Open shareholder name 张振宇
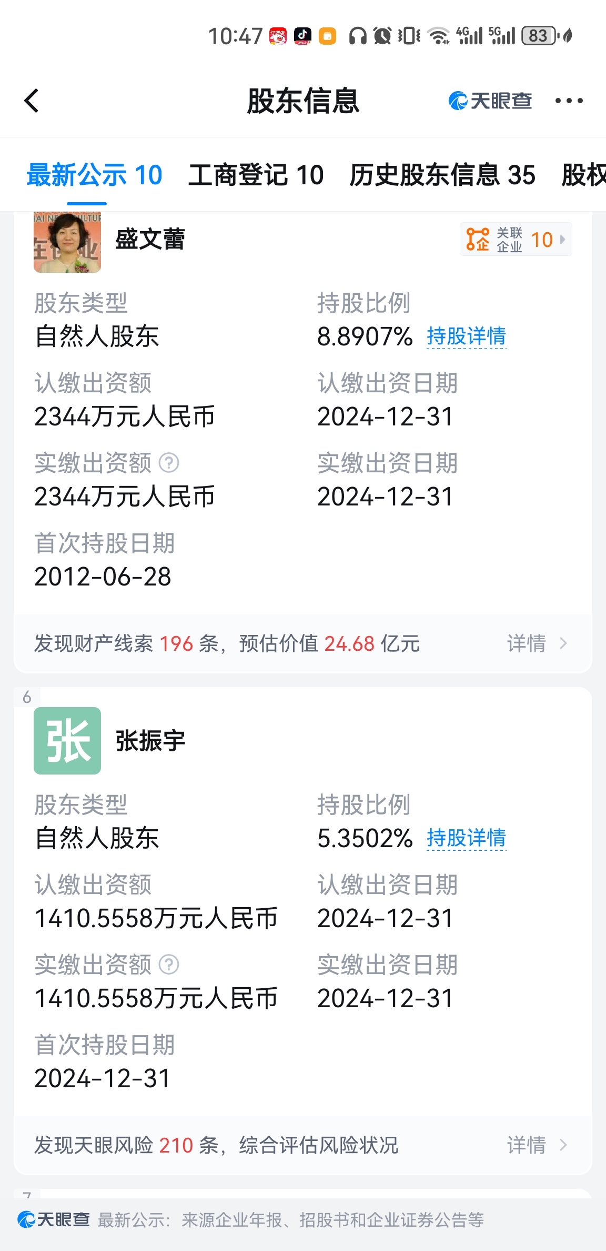The width and height of the screenshot is (606, 1251). coord(150,741)
